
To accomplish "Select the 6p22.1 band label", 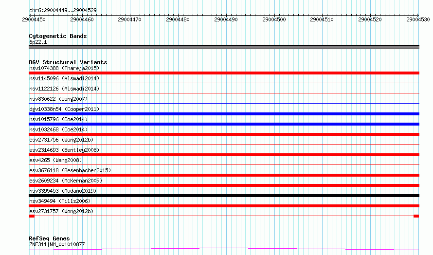I will tap(38, 42).
